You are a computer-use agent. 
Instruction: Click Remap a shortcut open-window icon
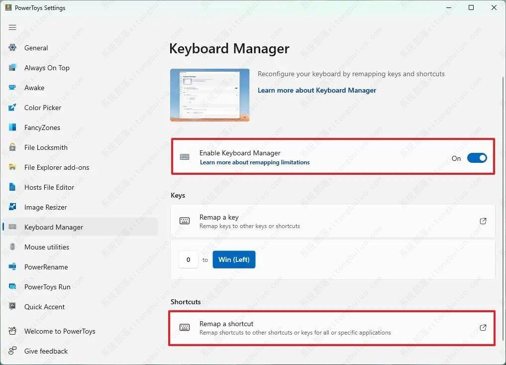[483, 328]
